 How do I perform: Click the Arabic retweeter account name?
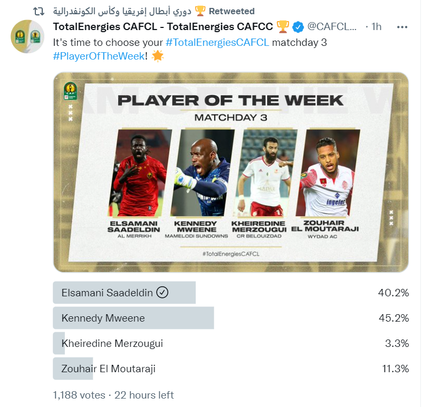click(122, 11)
